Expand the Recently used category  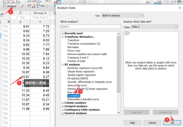click(63, 34)
